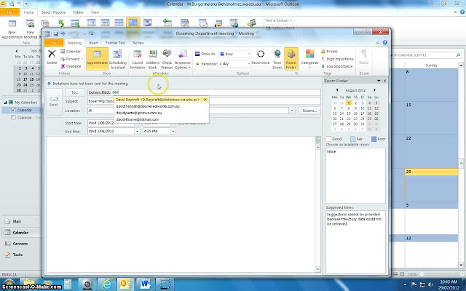
Task: Open the Rooms... button
Action: 309,111
